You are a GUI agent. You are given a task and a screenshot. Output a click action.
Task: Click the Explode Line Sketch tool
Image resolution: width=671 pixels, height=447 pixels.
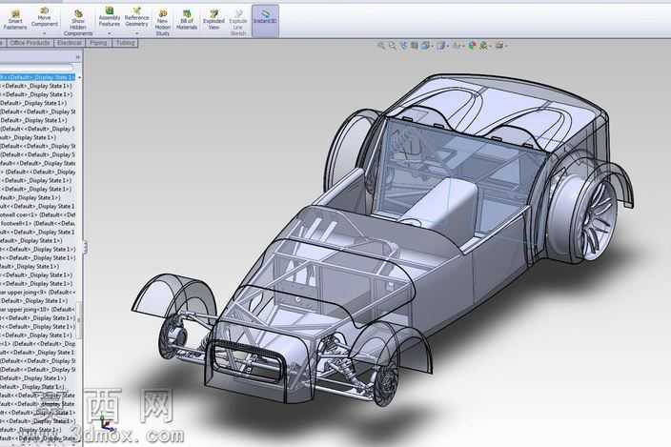click(238, 23)
